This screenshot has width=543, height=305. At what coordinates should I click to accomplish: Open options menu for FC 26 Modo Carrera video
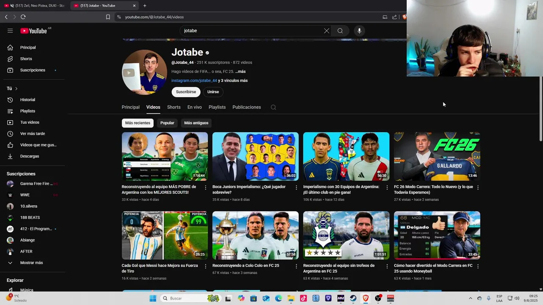478,187
